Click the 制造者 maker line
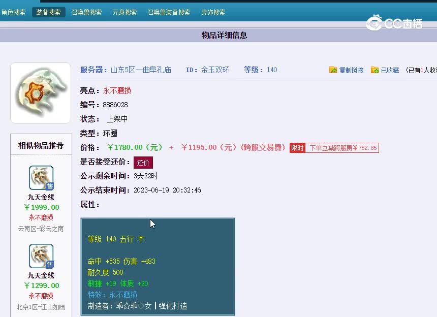The height and width of the screenshot is (317, 437). point(137,306)
